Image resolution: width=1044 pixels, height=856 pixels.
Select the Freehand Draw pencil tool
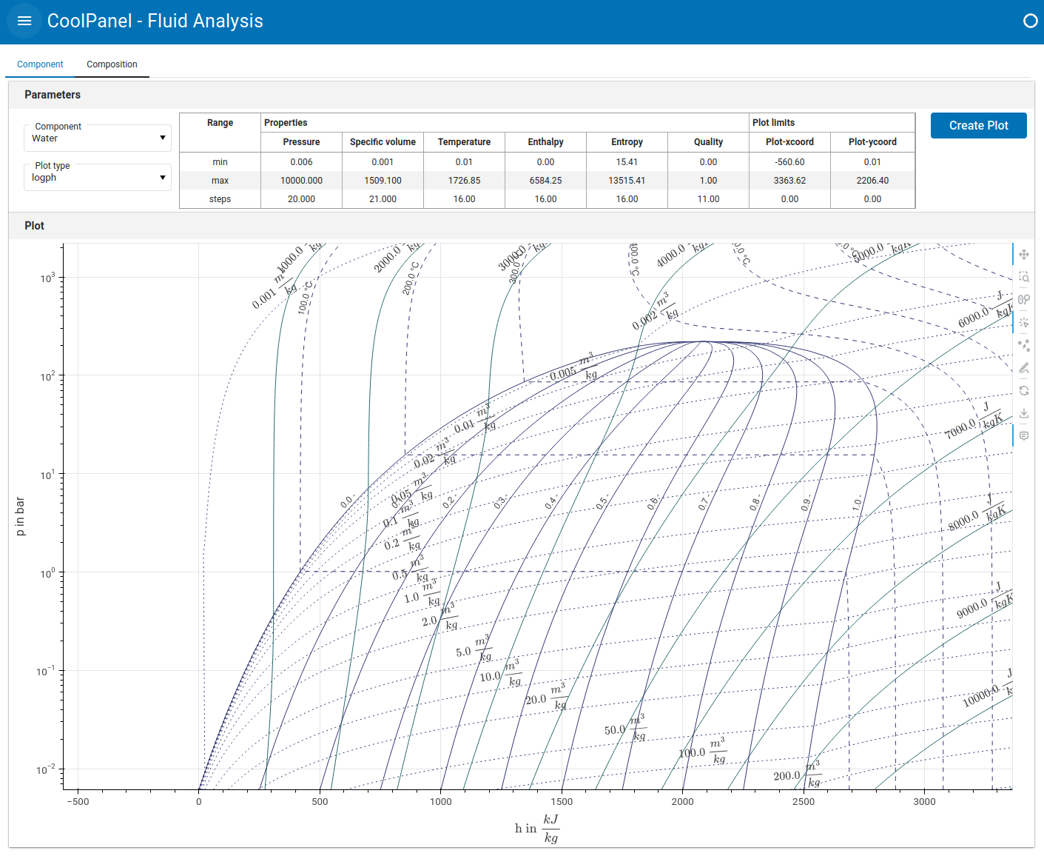coord(1024,368)
